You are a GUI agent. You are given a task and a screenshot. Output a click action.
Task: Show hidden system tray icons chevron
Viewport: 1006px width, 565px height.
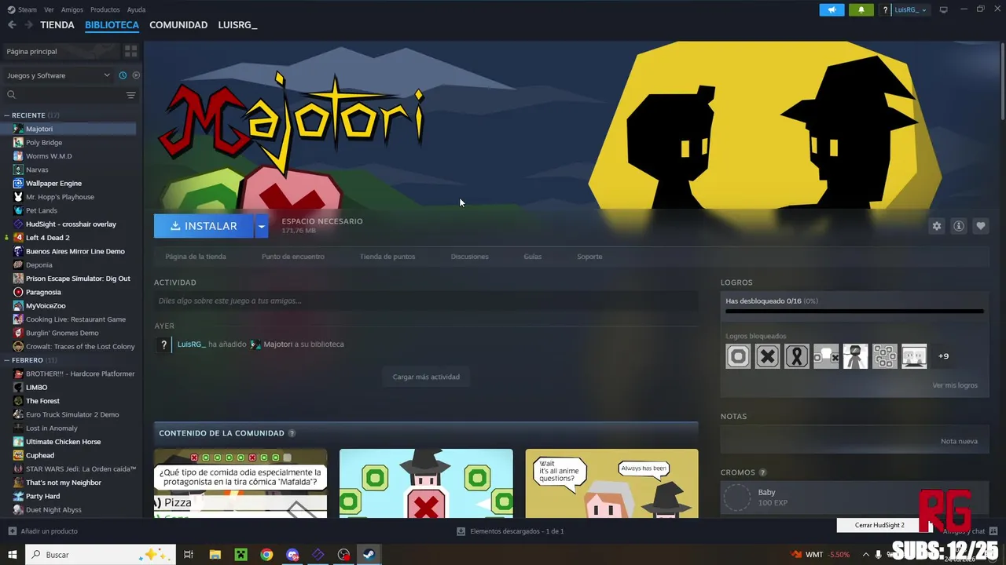tap(866, 555)
